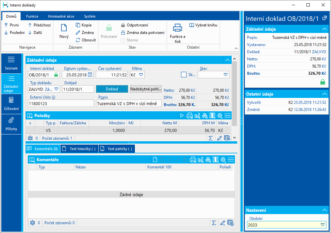
Task: Click the Doklad number field 11/2018/1
Action: (78, 89)
